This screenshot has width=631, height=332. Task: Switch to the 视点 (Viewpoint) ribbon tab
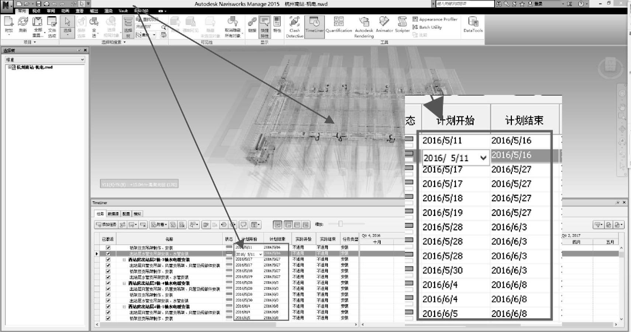tap(37, 11)
